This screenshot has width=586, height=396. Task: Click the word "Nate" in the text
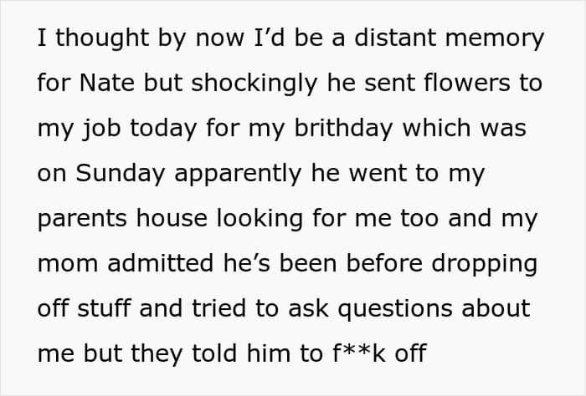point(106,83)
